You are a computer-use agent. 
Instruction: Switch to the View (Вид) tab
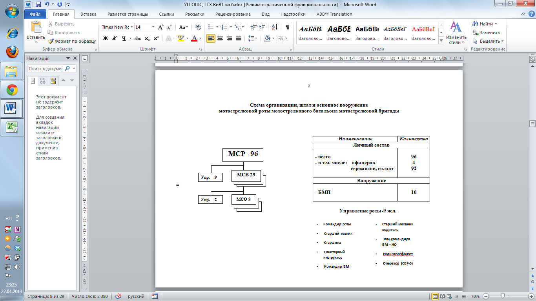266,14
